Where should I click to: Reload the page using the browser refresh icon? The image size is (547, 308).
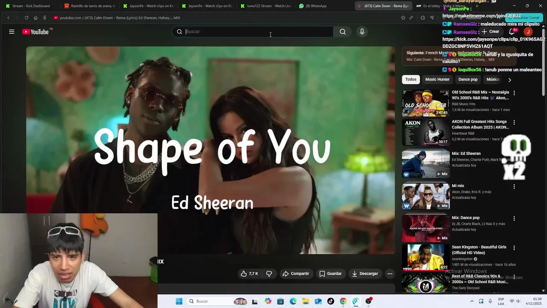[26, 18]
